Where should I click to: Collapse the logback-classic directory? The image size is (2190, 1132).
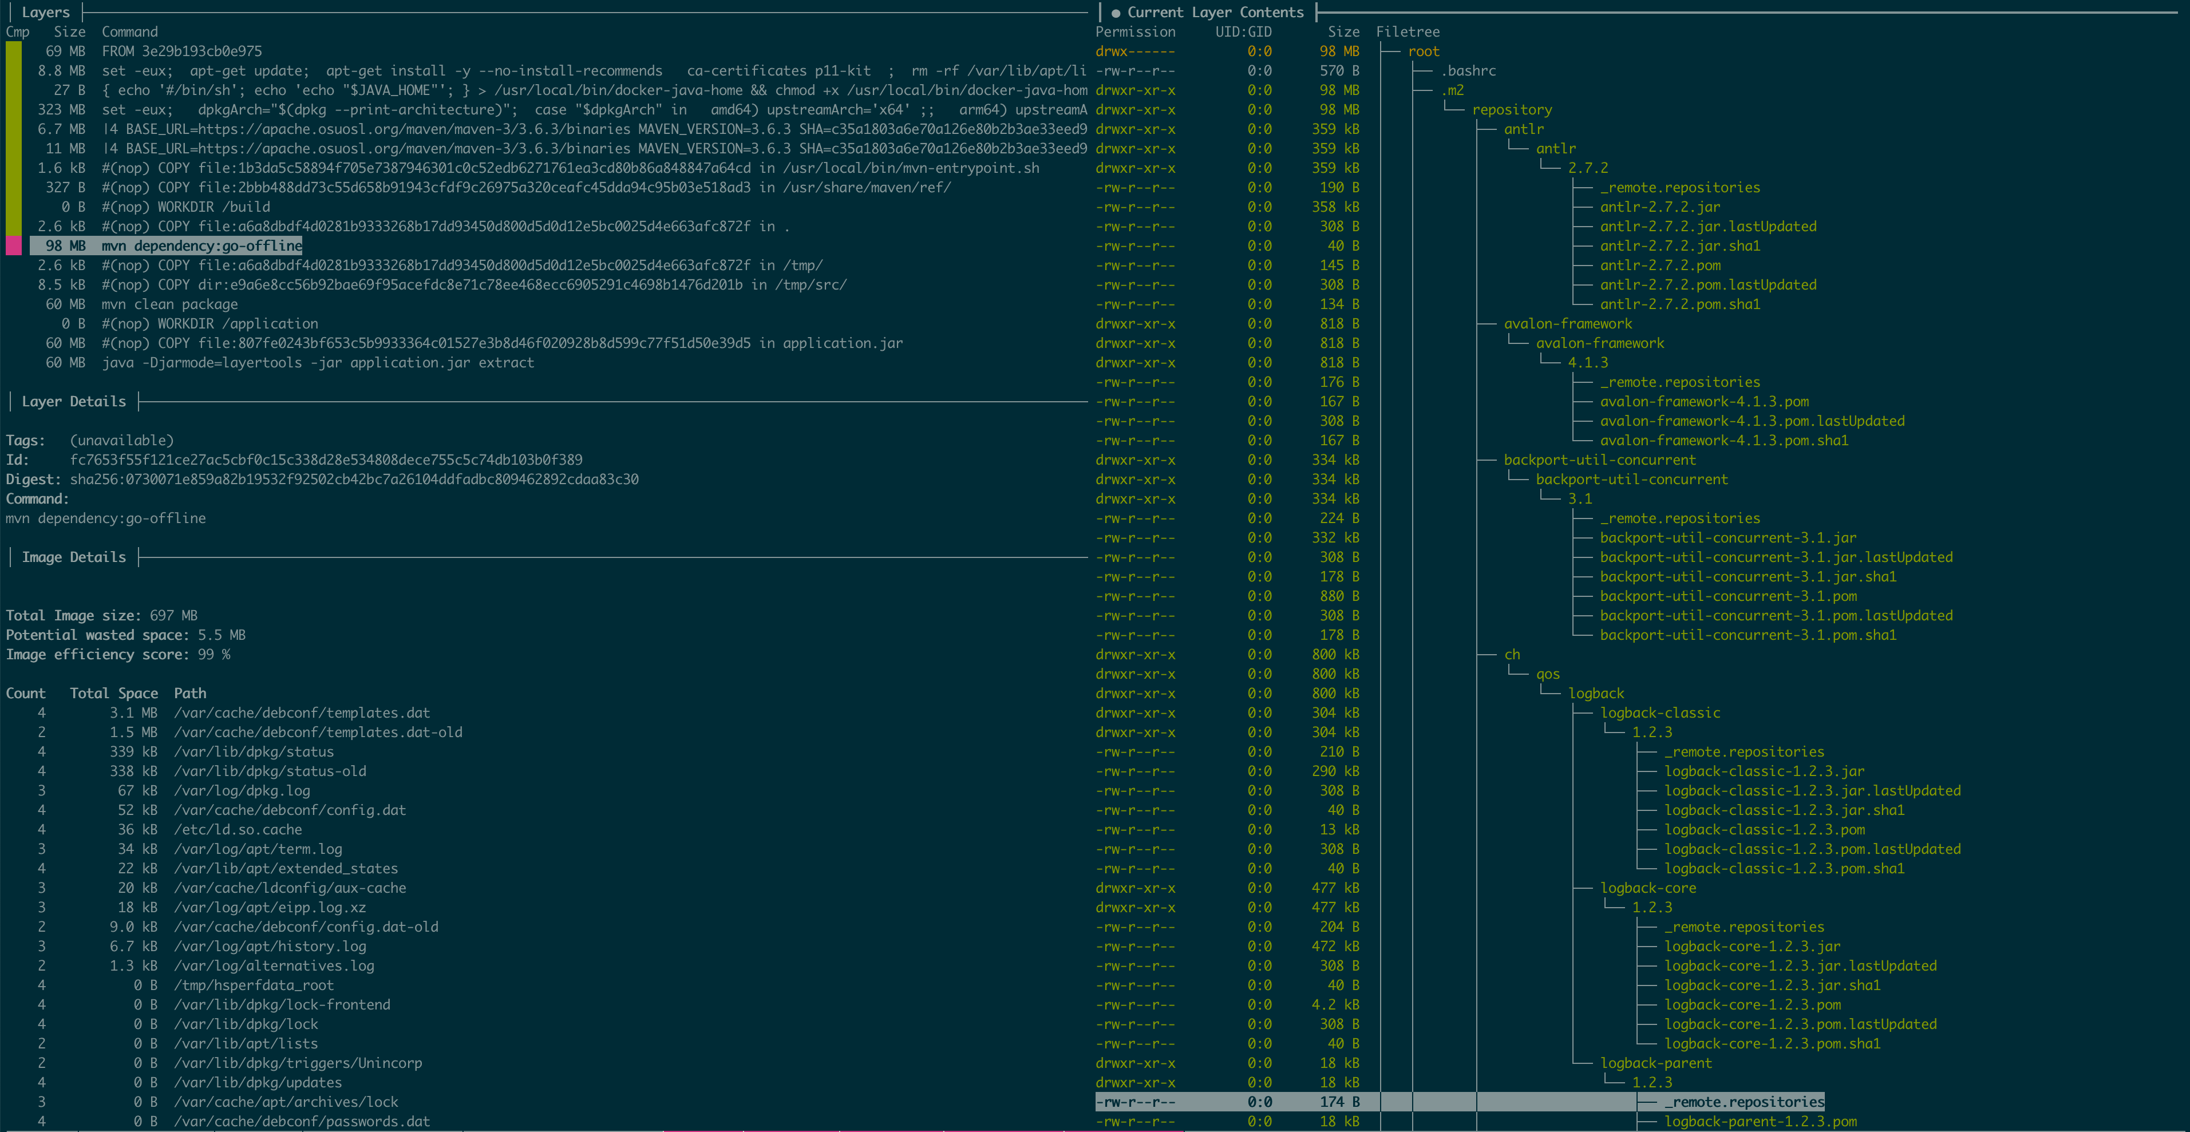(1659, 713)
